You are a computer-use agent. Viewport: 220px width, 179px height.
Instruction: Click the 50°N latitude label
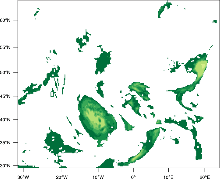pos(5,72)
